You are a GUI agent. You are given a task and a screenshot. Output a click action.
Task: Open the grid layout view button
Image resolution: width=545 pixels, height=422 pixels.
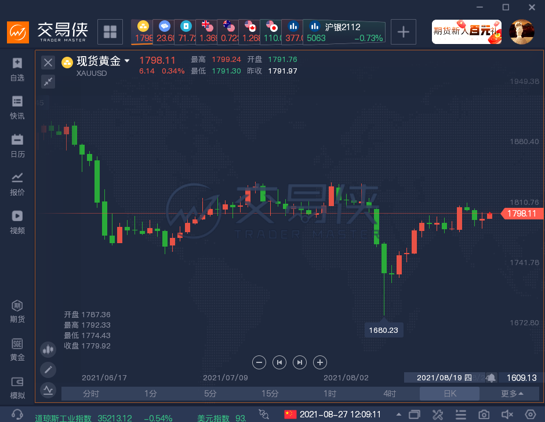click(x=110, y=32)
